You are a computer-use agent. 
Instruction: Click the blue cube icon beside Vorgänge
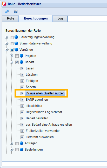pyautogui.click(x=16, y=50)
